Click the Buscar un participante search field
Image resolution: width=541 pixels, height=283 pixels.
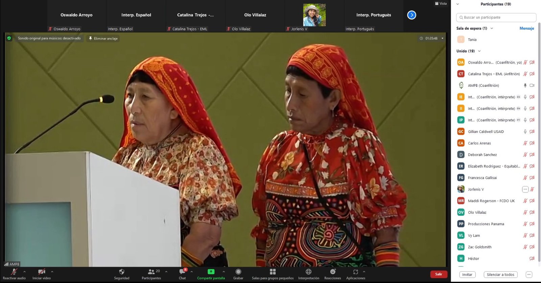(496, 18)
